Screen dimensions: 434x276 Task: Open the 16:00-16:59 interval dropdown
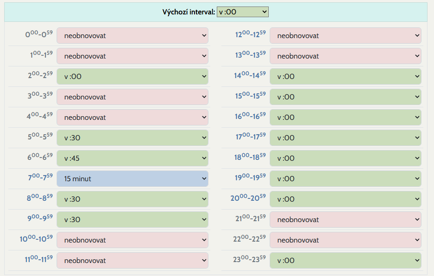345,117
